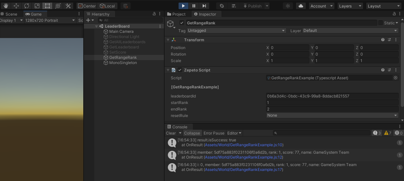Toggle the Static checkbox
Viewport: 404px width, 181px height.
[380, 23]
